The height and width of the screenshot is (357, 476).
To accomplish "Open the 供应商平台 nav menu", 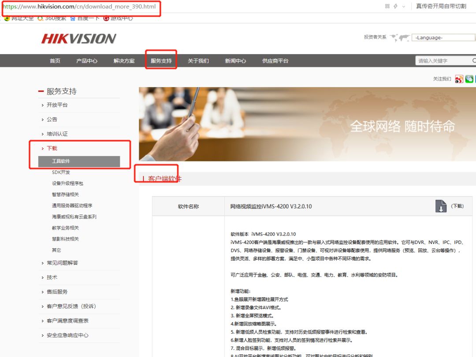I will (275, 61).
